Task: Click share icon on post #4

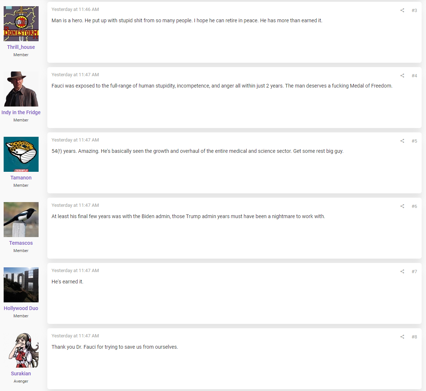Action: [402, 76]
